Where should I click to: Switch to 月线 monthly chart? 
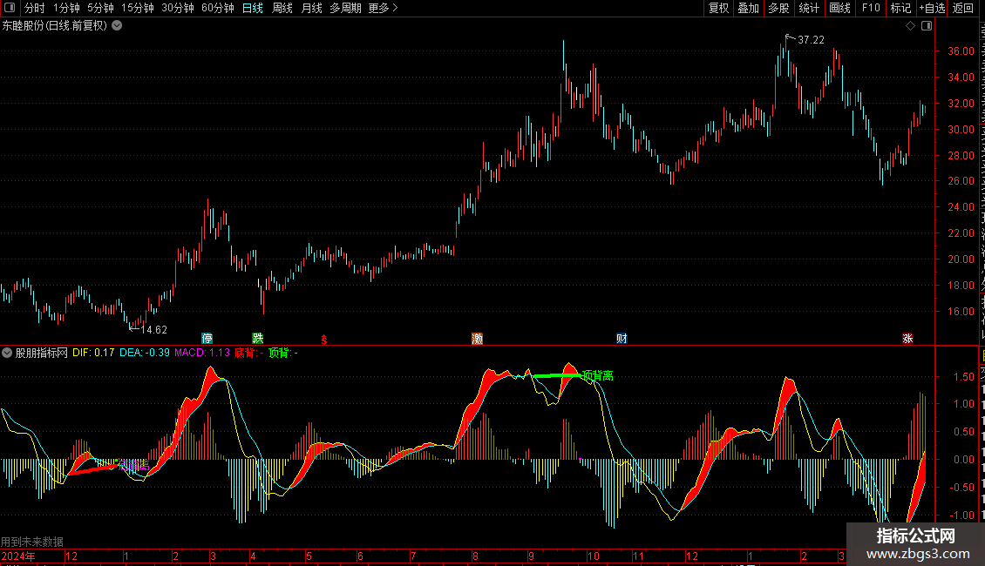pyautogui.click(x=311, y=8)
